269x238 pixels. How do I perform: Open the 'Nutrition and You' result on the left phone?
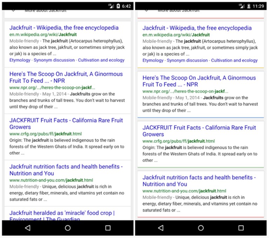click(x=66, y=170)
